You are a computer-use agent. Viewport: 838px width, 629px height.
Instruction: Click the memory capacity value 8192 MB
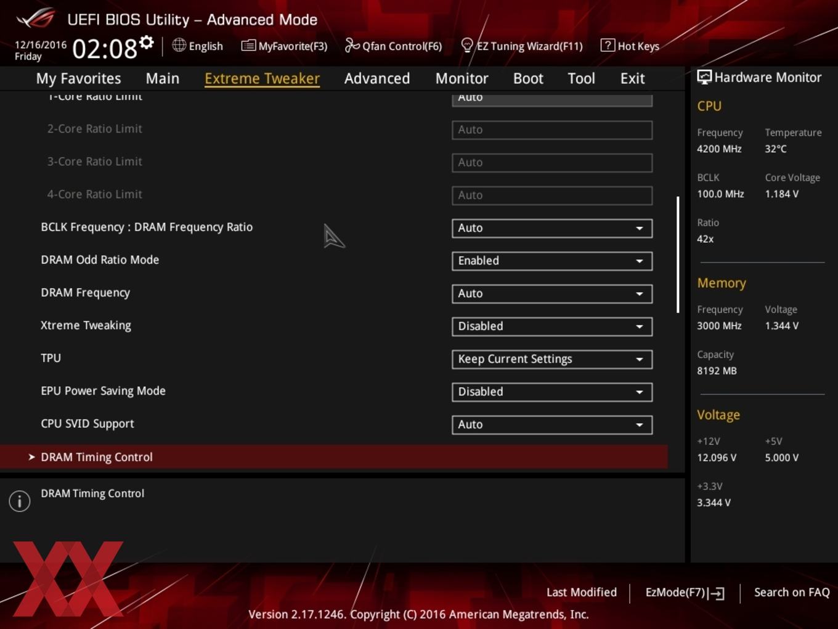point(717,371)
